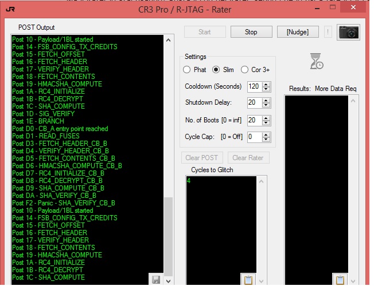
Task: Click the [Nudge] button
Action: [x=298, y=32]
